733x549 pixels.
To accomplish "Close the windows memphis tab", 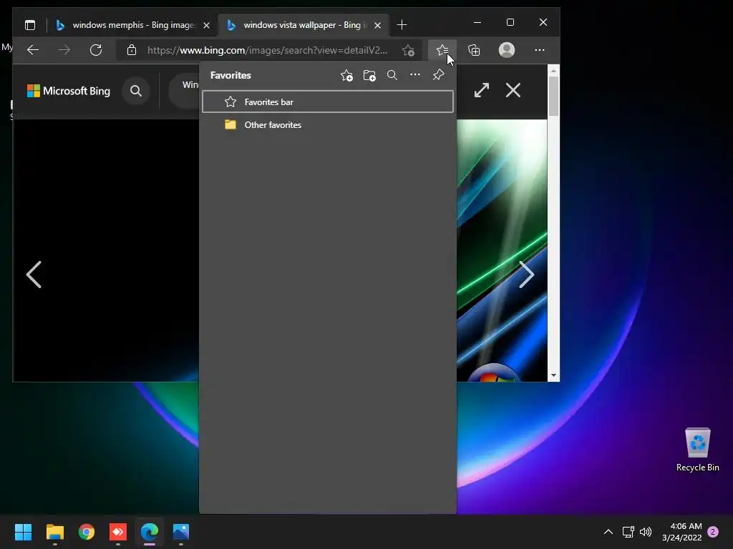I will [x=207, y=25].
